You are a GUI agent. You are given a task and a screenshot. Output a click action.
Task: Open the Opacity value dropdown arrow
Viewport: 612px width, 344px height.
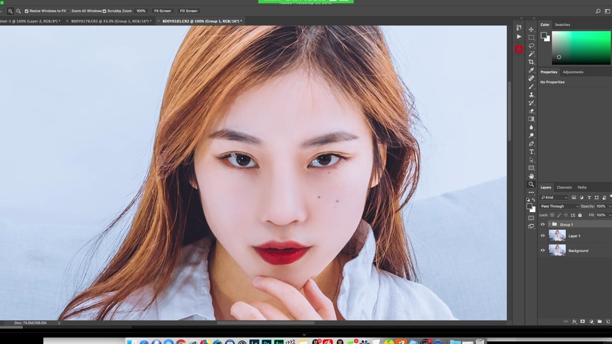click(x=609, y=206)
